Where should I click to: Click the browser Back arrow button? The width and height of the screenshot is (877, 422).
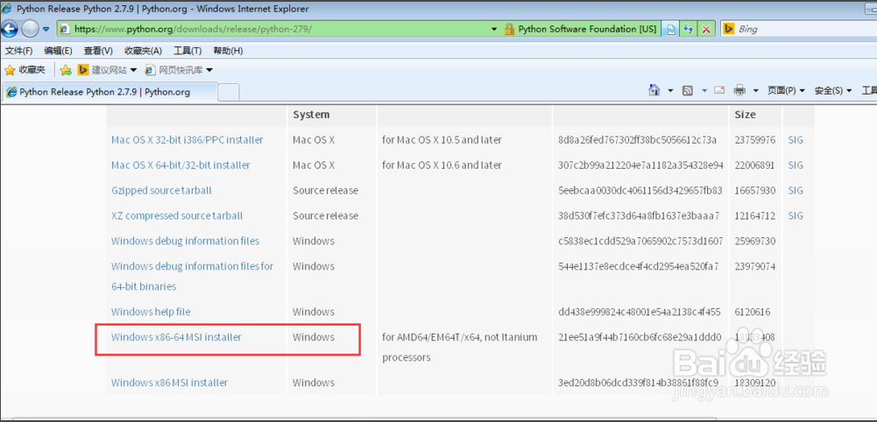(x=10, y=29)
